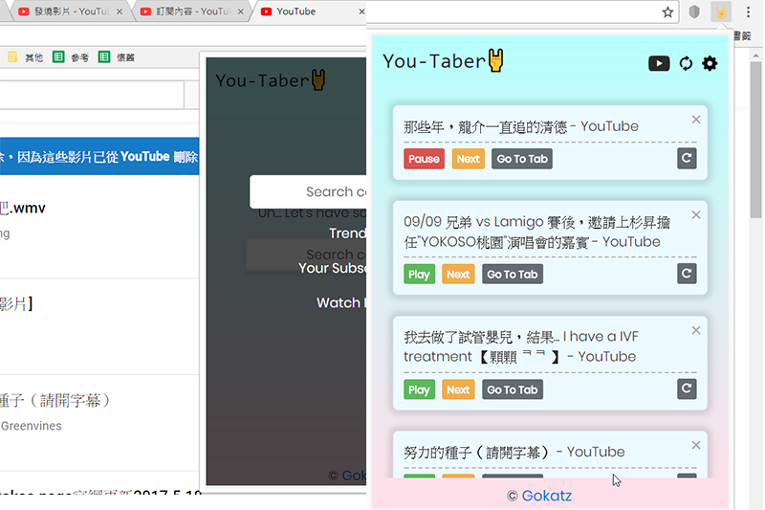Image resolution: width=765 pixels, height=510 pixels.
Task: Click the YouTube play icon in You-Taber header
Action: [659, 63]
